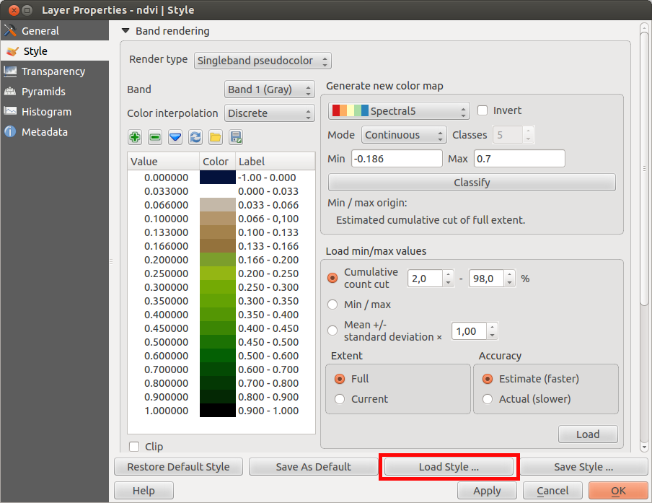Click the green minus remove entry icon
Viewport: 652px width, 503px height.
tap(155, 137)
